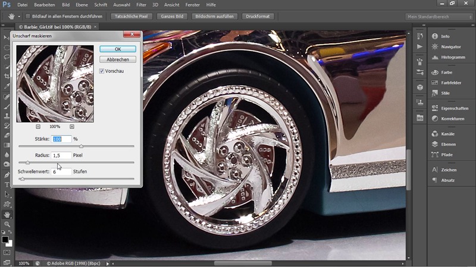The height and width of the screenshot is (267, 476).
Task: Toggle Quick Mask mode icon
Action: pyautogui.click(x=7, y=252)
